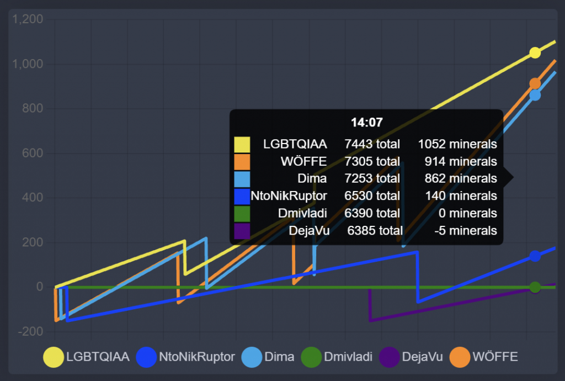Viewport: 565px width, 381px height.
Task: Select the blue NtoNikRuptor data point on chart
Action: (535, 256)
